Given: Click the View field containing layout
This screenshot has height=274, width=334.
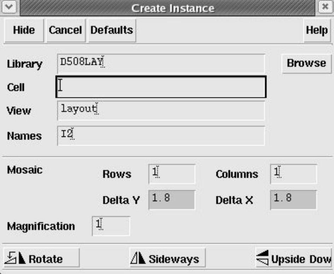Looking at the screenshot, I should coord(160,111).
